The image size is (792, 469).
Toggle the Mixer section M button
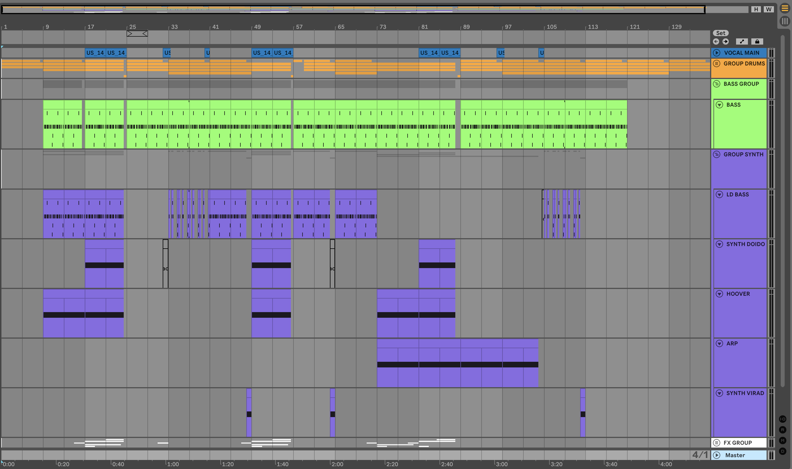point(782,440)
